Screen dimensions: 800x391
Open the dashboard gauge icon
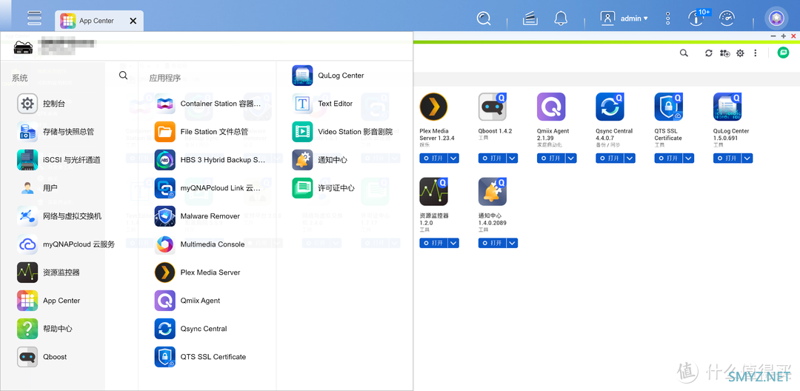pos(727,19)
